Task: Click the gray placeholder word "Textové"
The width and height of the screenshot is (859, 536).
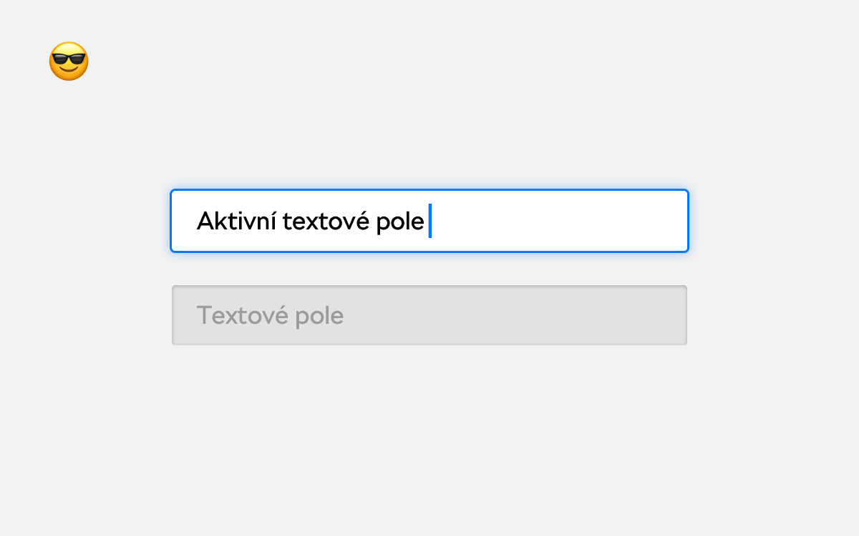Action: pos(240,315)
